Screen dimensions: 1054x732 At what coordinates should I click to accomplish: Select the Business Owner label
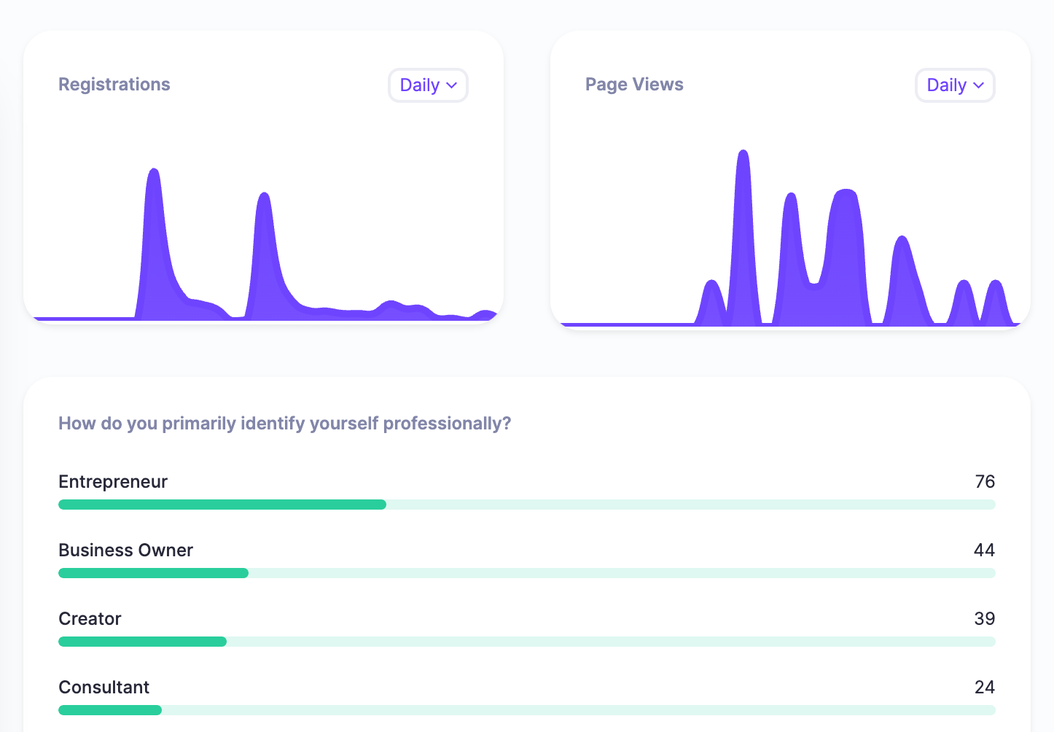point(125,550)
